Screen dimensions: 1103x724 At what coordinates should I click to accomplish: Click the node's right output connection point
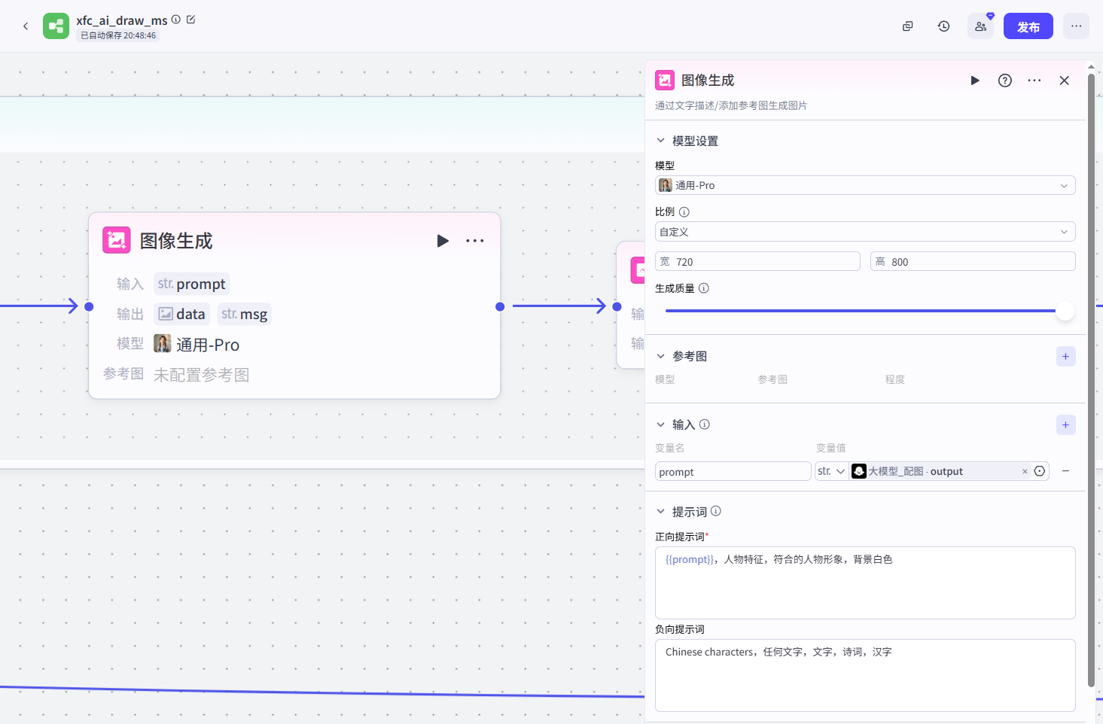pos(500,306)
